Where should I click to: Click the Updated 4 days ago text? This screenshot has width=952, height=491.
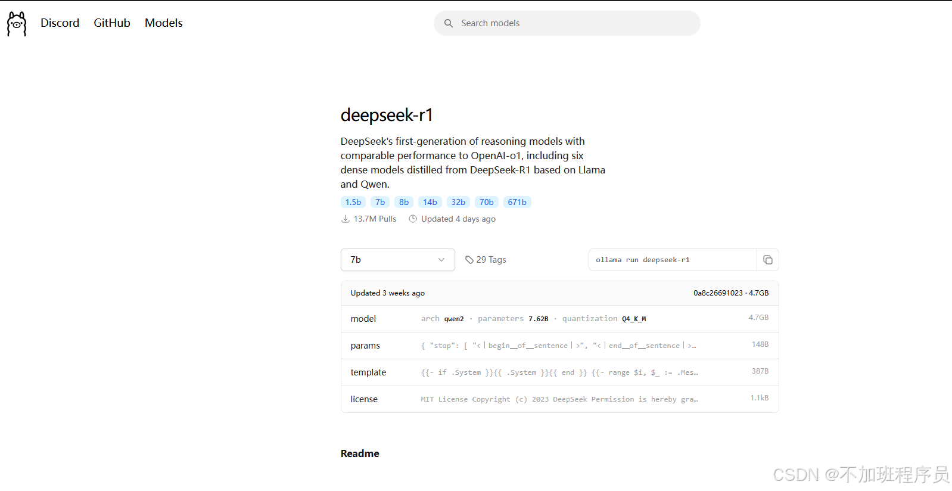click(458, 219)
